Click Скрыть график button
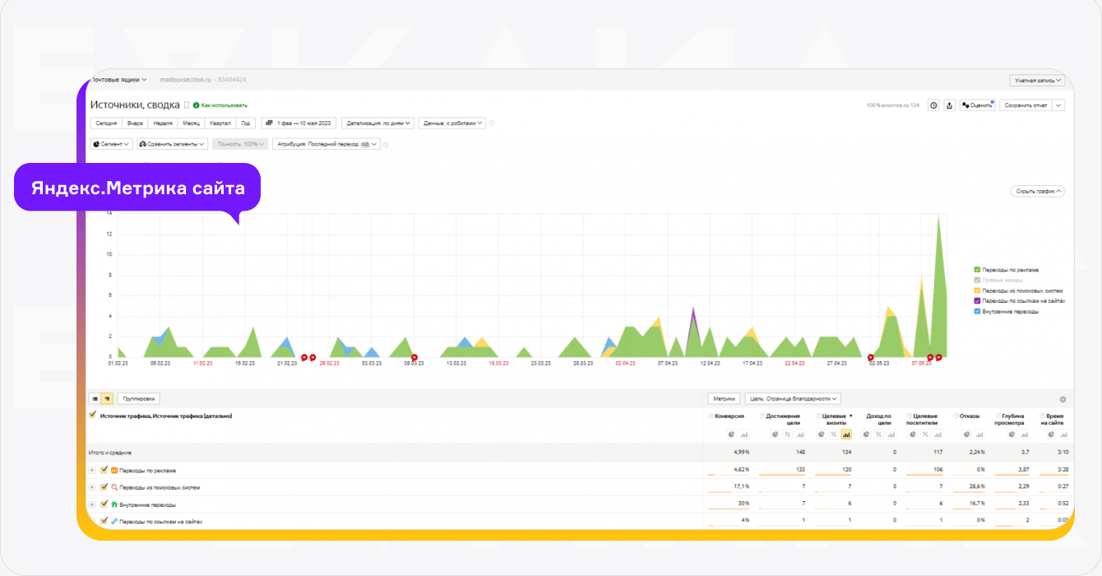 click(1037, 191)
